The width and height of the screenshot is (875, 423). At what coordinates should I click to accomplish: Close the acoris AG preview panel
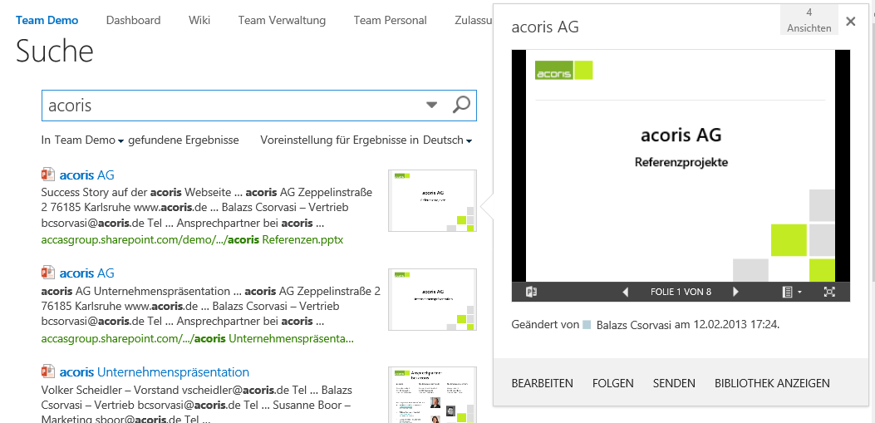850,22
